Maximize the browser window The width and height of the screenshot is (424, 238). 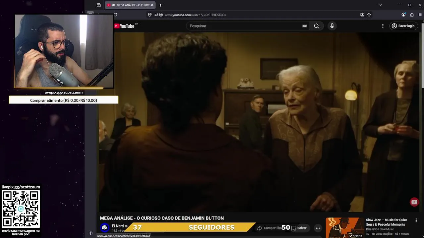coord(410,5)
